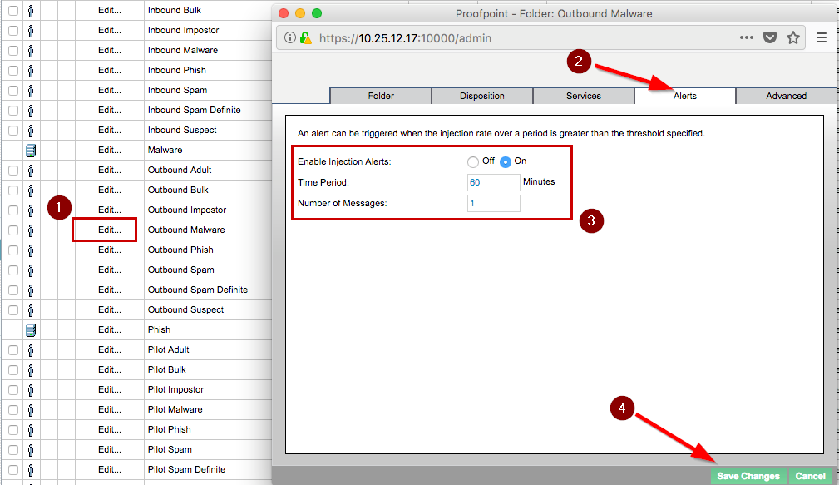Open the Advanced tab

pyautogui.click(x=786, y=96)
